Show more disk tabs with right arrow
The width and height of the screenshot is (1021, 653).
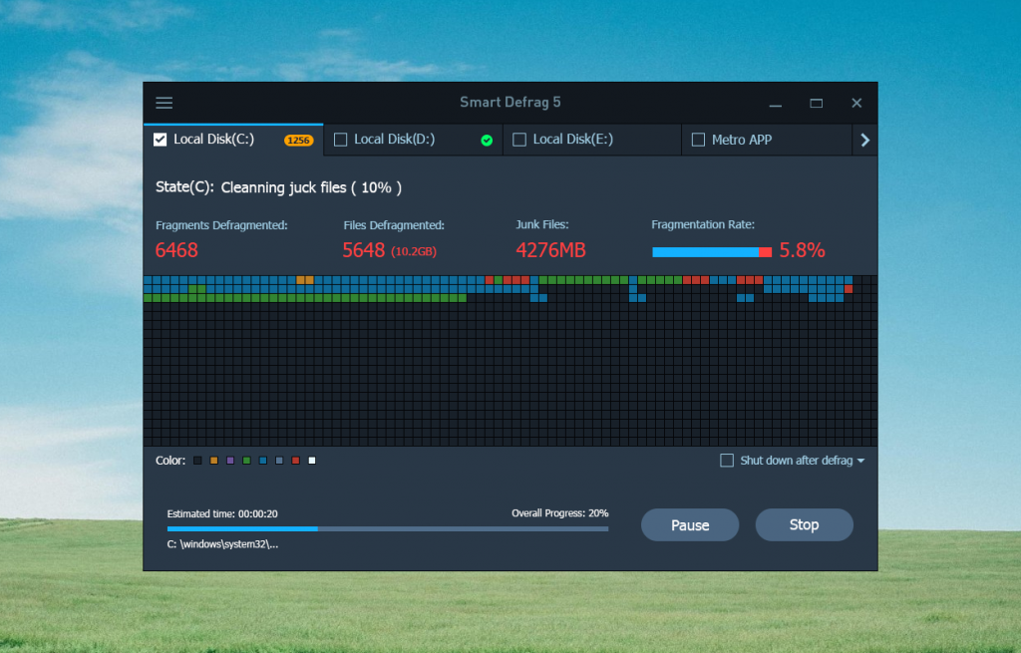[864, 140]
